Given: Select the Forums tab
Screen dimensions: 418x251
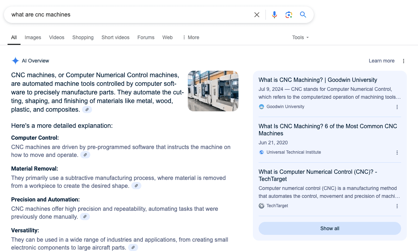Looking at the screenshot, I should click(146, 37).
